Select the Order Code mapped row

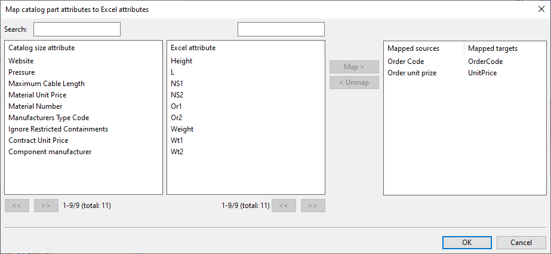406,62
